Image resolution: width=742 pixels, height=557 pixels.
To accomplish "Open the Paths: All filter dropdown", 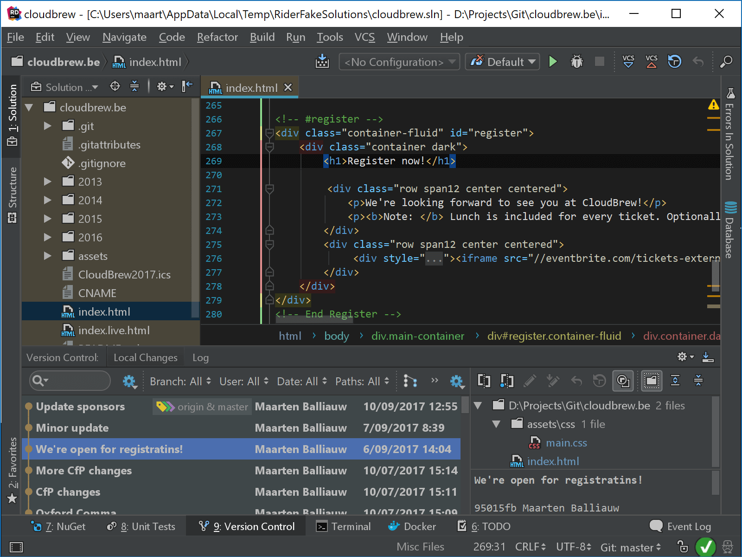I will point(362,381).
